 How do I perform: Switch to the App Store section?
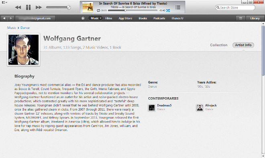(x=125, y=18)
